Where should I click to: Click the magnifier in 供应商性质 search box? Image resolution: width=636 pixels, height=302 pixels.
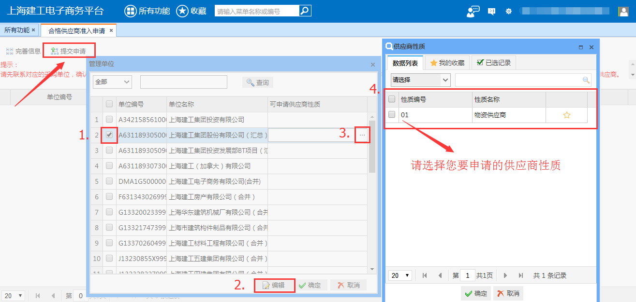(586, 80)
